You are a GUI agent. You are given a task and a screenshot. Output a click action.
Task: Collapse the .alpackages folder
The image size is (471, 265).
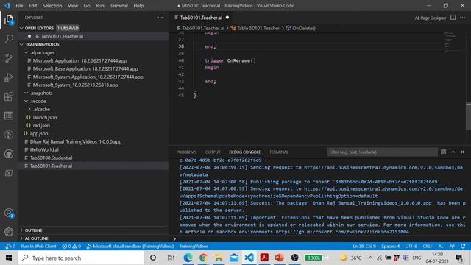26,52
